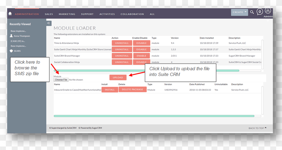Open the Sales menu
The image size is (282, 150).
(49, 14)
